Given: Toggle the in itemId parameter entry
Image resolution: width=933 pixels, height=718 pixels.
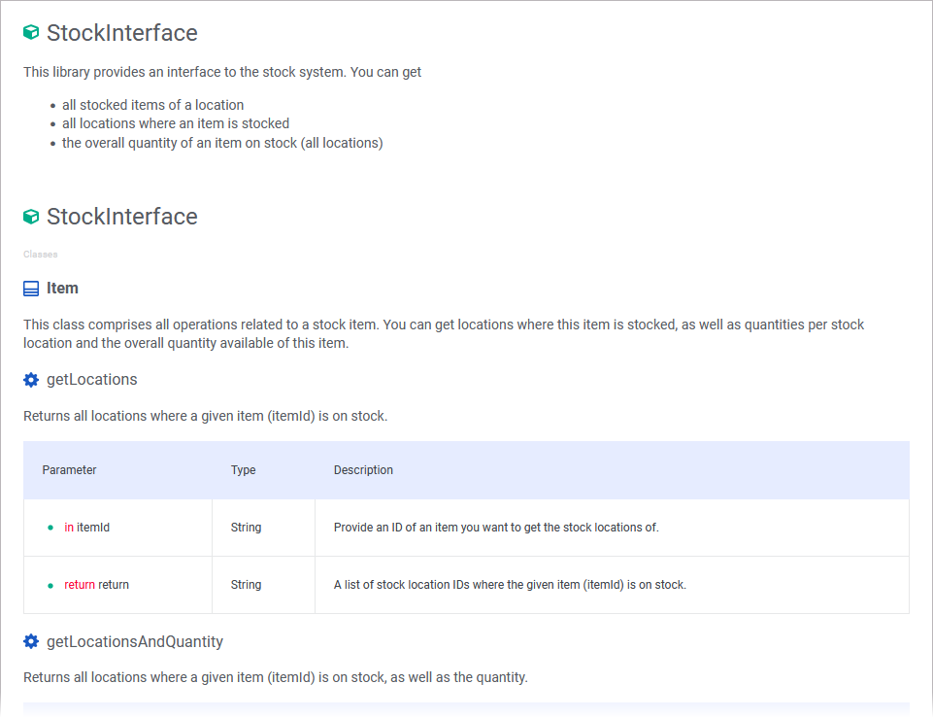Looking at the screenshot, I should [x=86, y=528].
